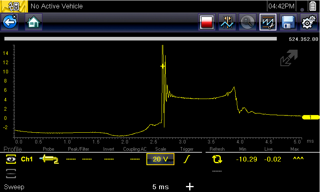The image size is (320, 192).
Task: Click the plus icon beside sweep
Action: pos(190,186)
